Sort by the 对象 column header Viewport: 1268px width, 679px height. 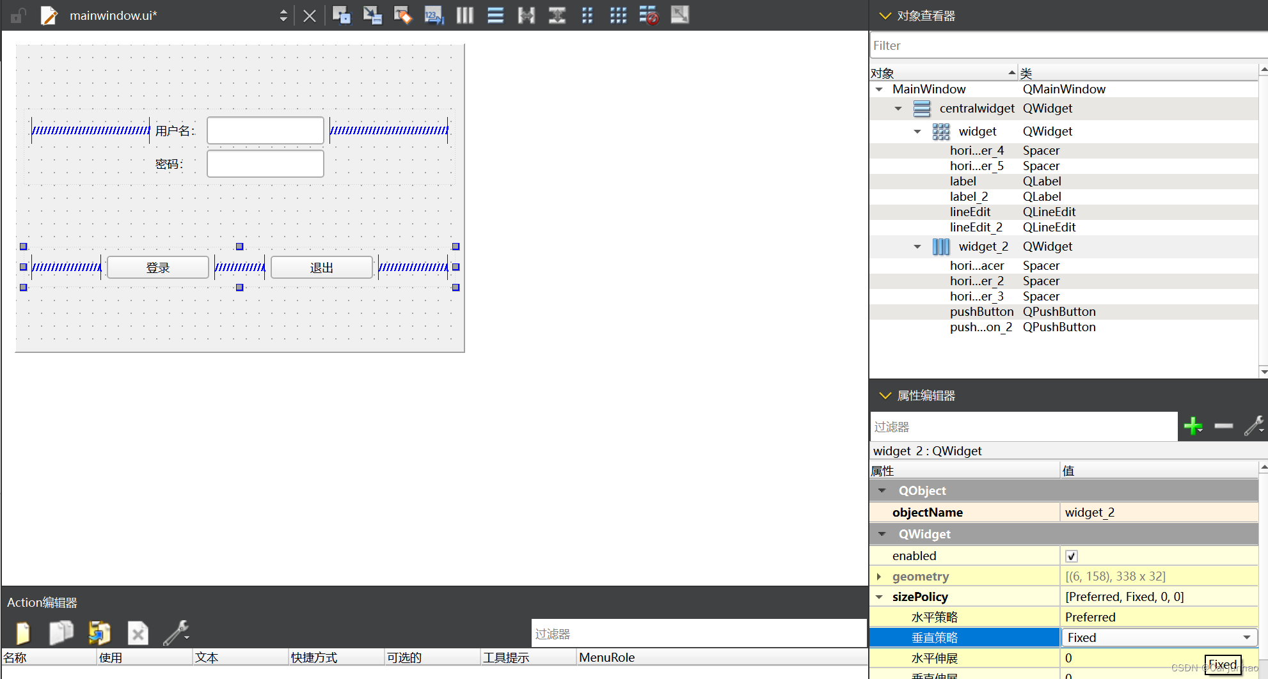point(944,73)
